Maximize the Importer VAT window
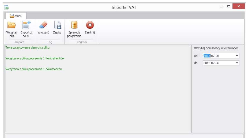This screenshot has width=247, height=139. pos(229,6)
